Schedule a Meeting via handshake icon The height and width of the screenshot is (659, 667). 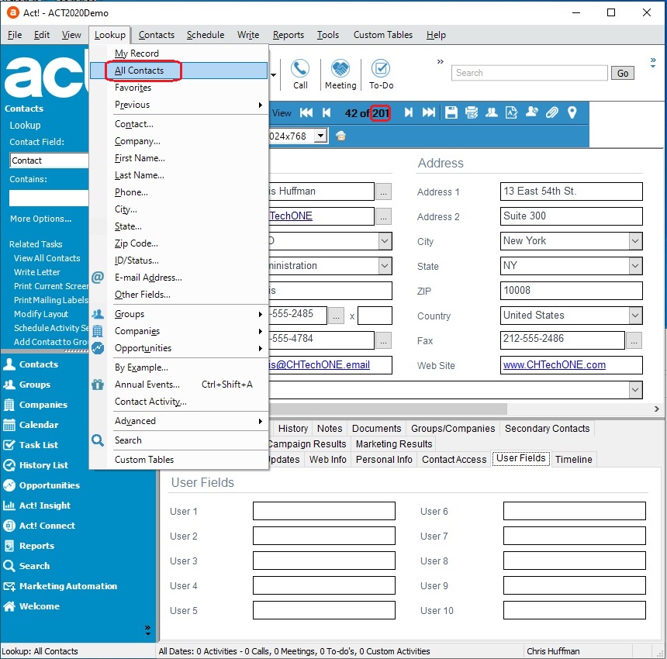(340, 74)
